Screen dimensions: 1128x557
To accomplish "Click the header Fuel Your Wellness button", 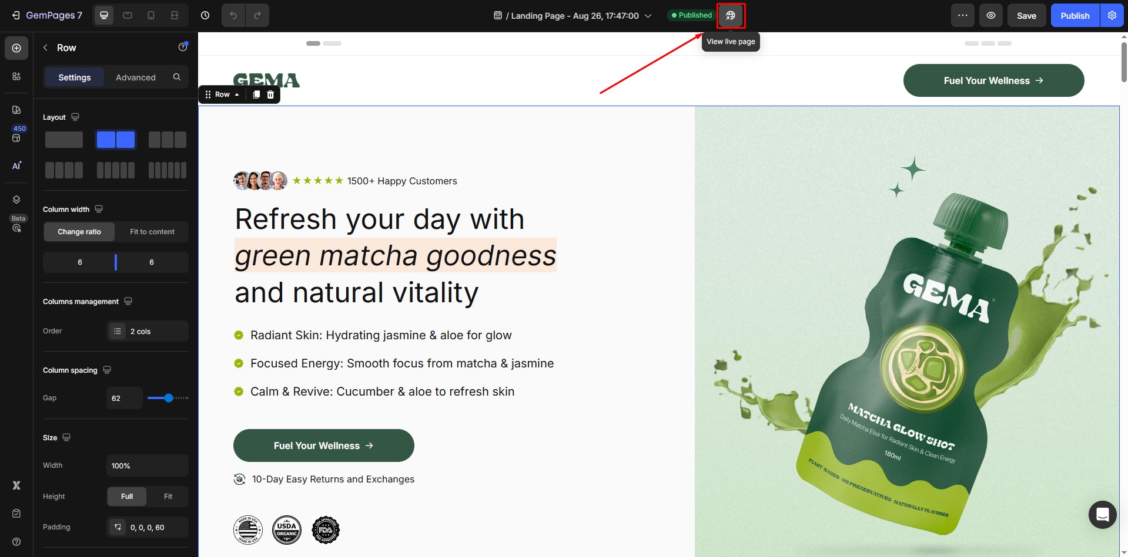I will tap(993, 80).
